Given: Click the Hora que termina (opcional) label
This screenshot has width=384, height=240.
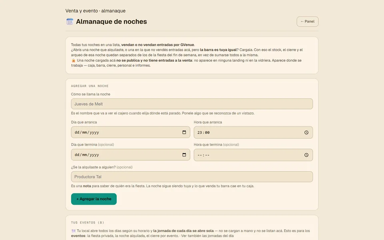Looking at the screenshot, I should click(x=216, y=145).
